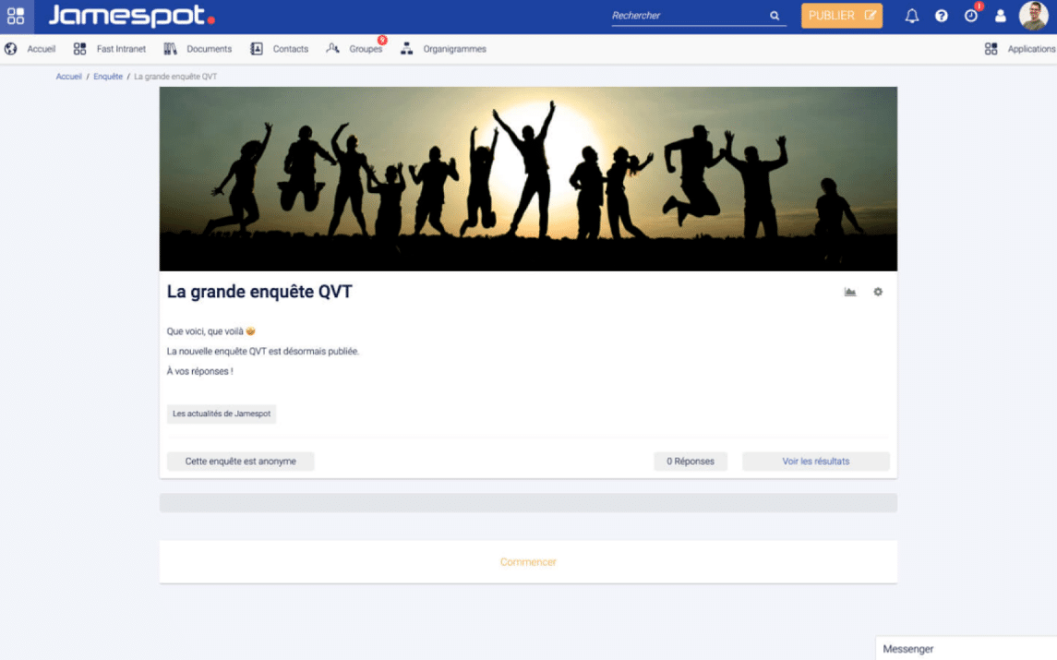The height and width of the screenshot is (660, 1057).
Task: Open the user avatar photo menu
Action: tap(1033, 16)
